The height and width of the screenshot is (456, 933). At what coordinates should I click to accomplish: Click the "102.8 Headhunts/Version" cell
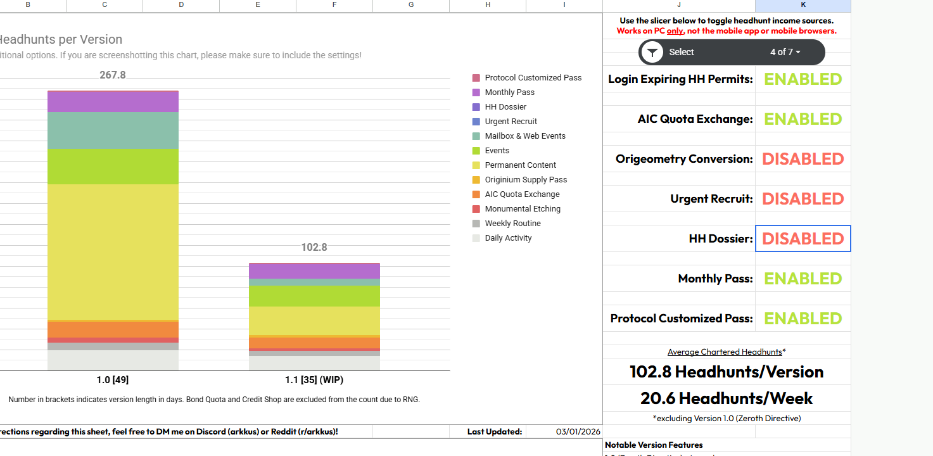point(727,372)
